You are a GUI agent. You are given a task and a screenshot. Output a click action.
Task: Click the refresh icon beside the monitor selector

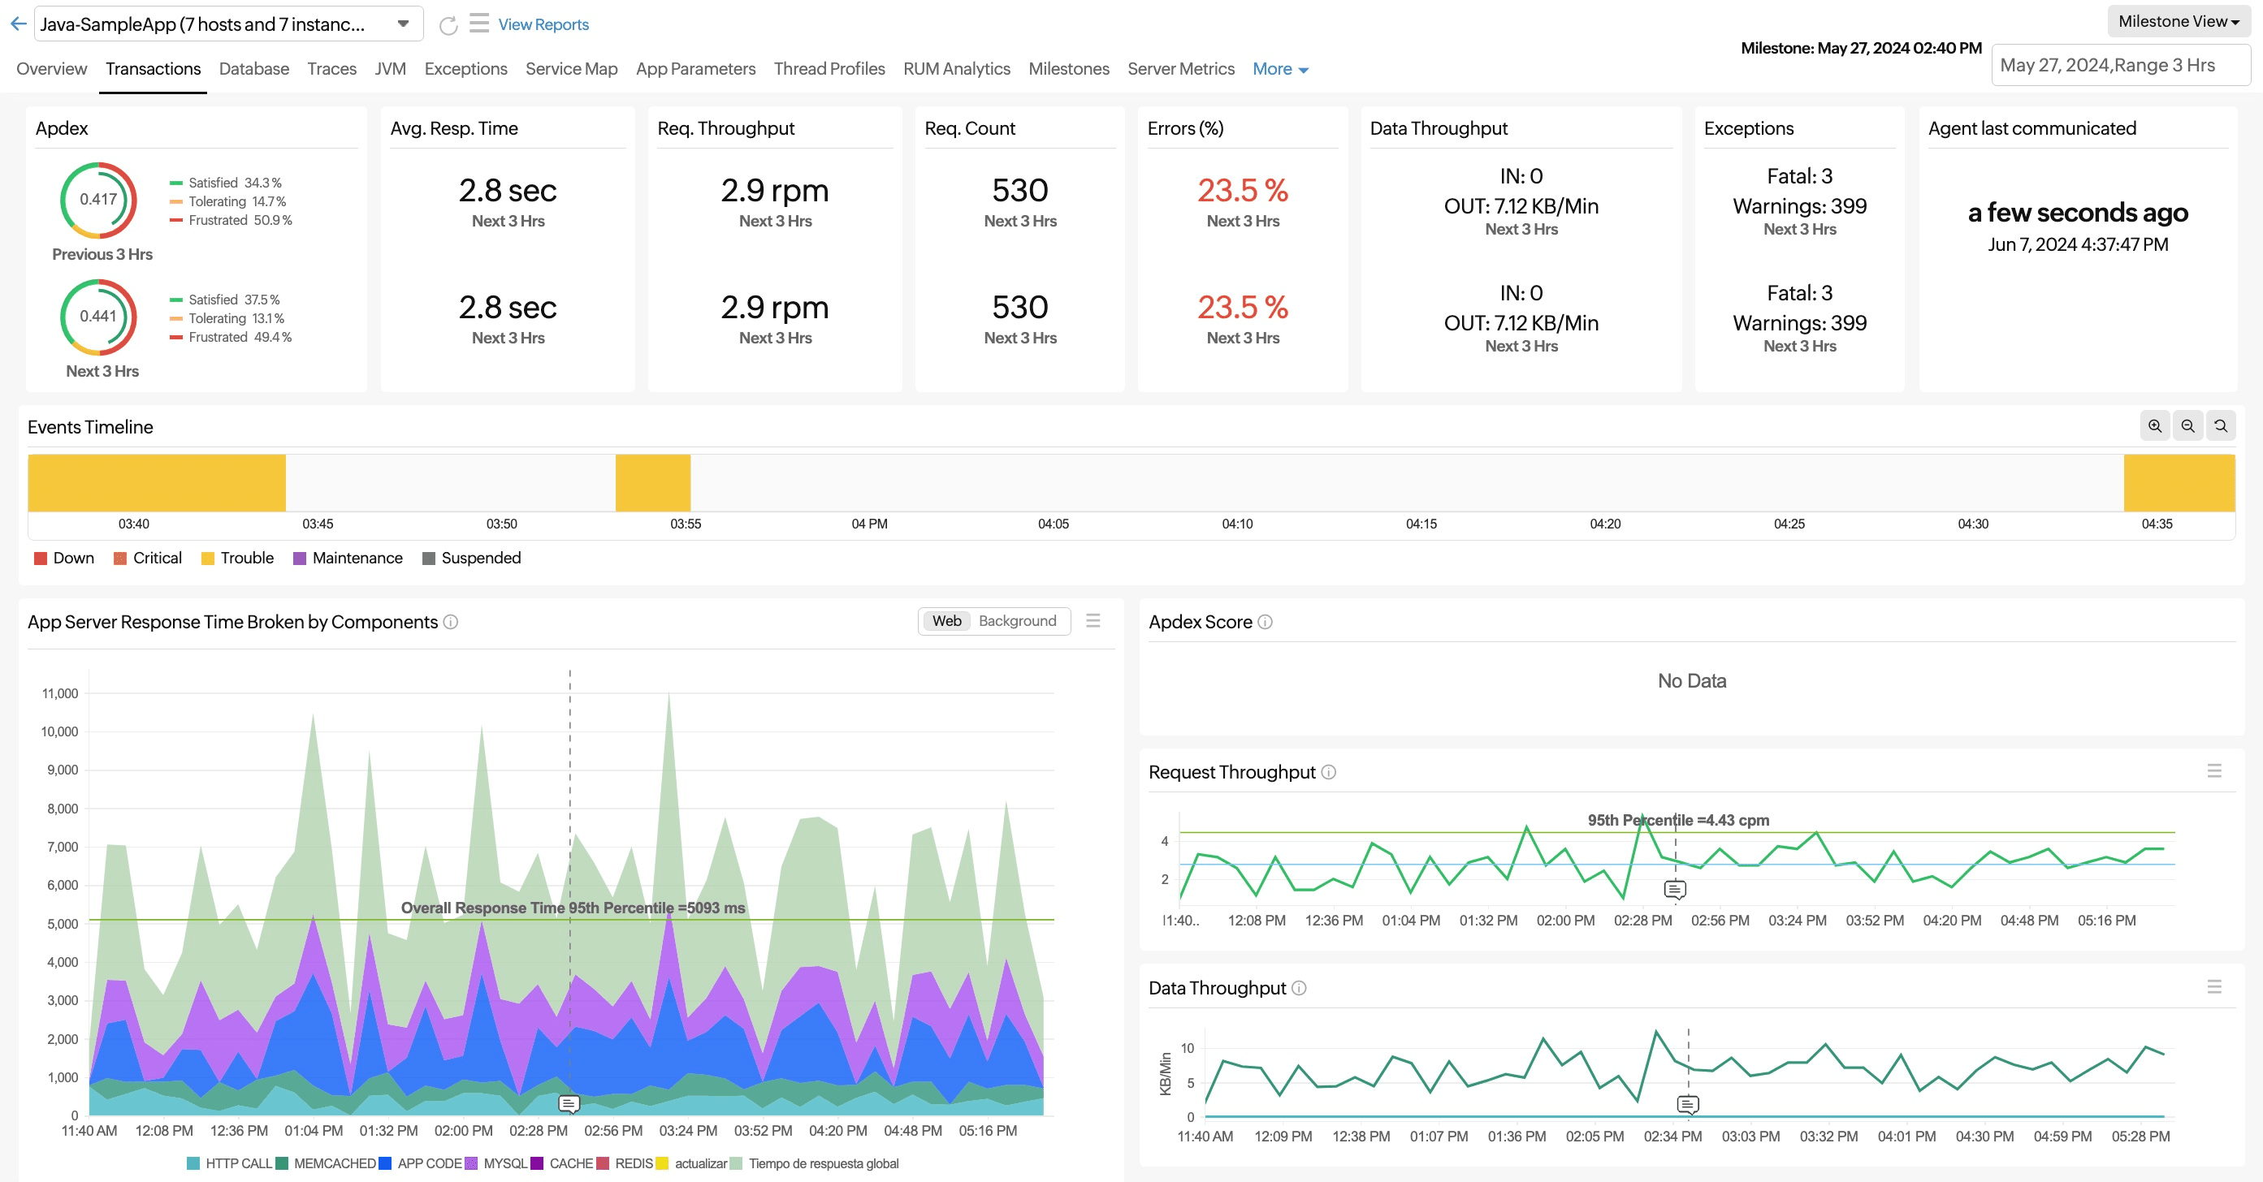pyautogui.click(x=448, y=25)
